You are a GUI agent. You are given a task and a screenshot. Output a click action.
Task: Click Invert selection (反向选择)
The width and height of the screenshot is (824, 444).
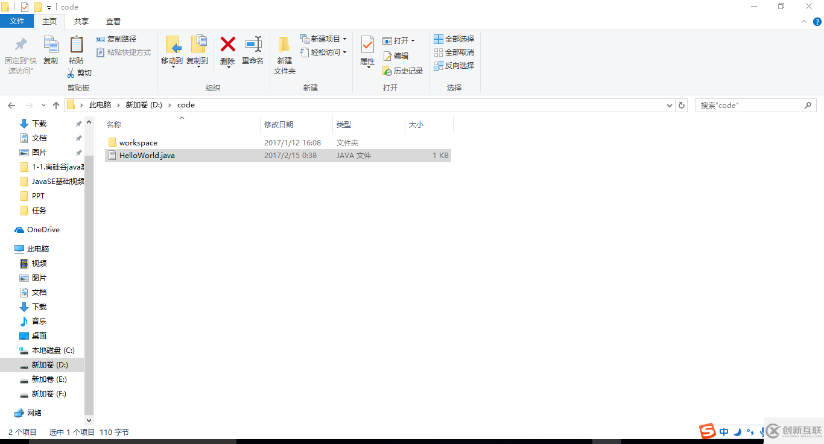454,65
